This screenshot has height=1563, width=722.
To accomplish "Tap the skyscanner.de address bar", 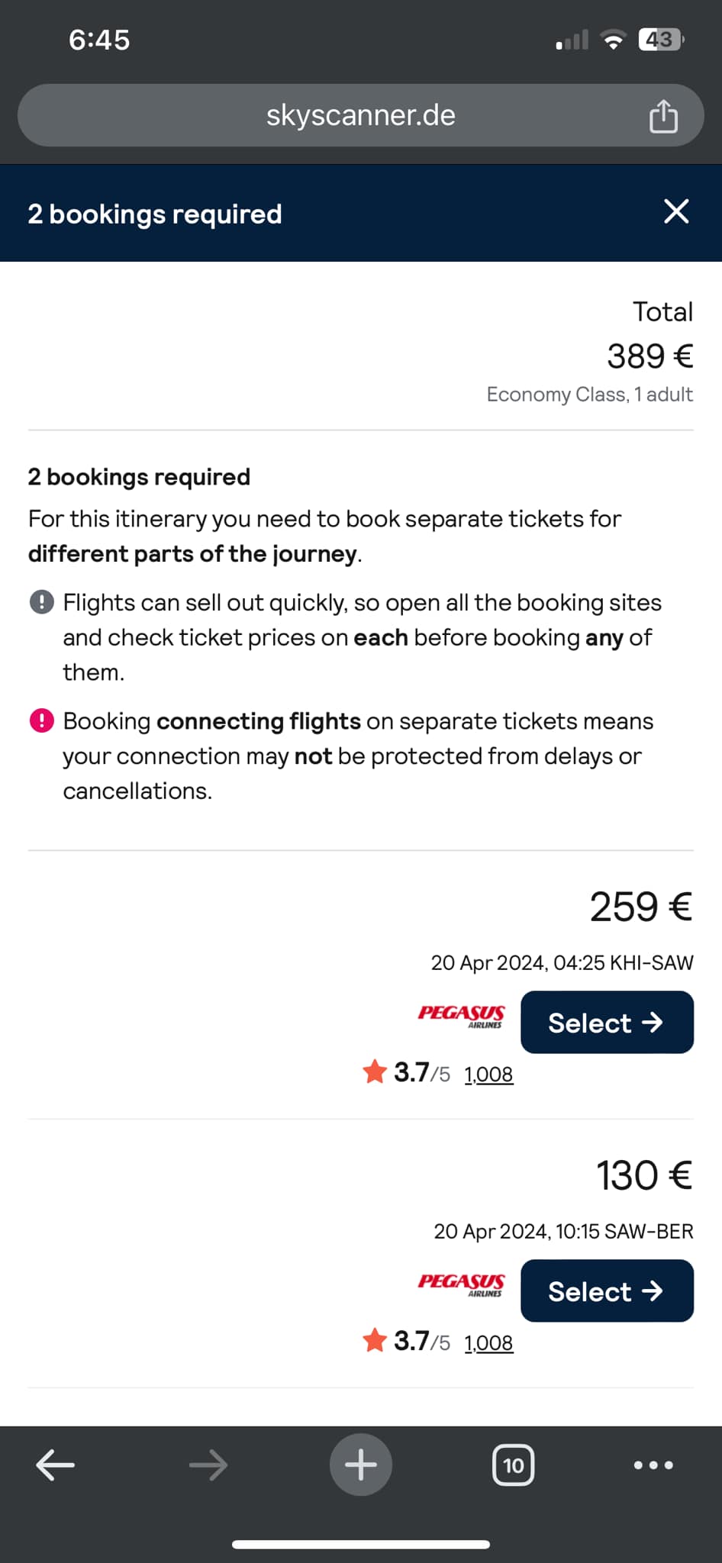I will [x=361, y=115].
